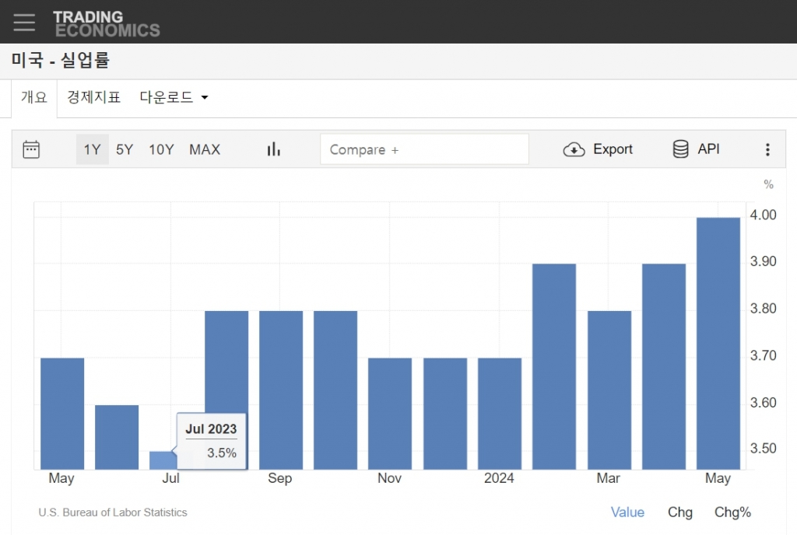The height and width of the screenshot is (535, 797).
Task: Click the Compare input field
Action: pos(424,149)
